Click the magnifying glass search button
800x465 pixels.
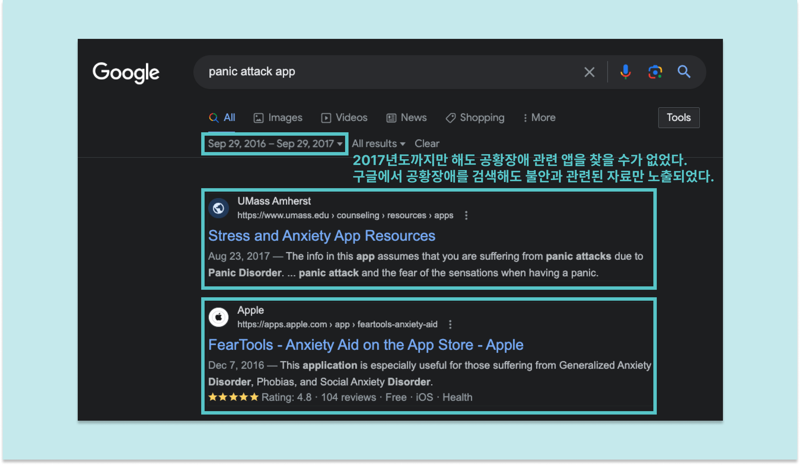tap(684, 72)
